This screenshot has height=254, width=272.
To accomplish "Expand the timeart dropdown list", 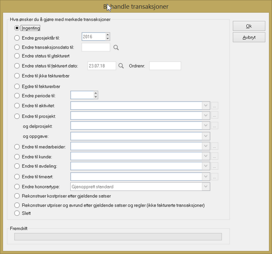I will [x=206, y=177].
